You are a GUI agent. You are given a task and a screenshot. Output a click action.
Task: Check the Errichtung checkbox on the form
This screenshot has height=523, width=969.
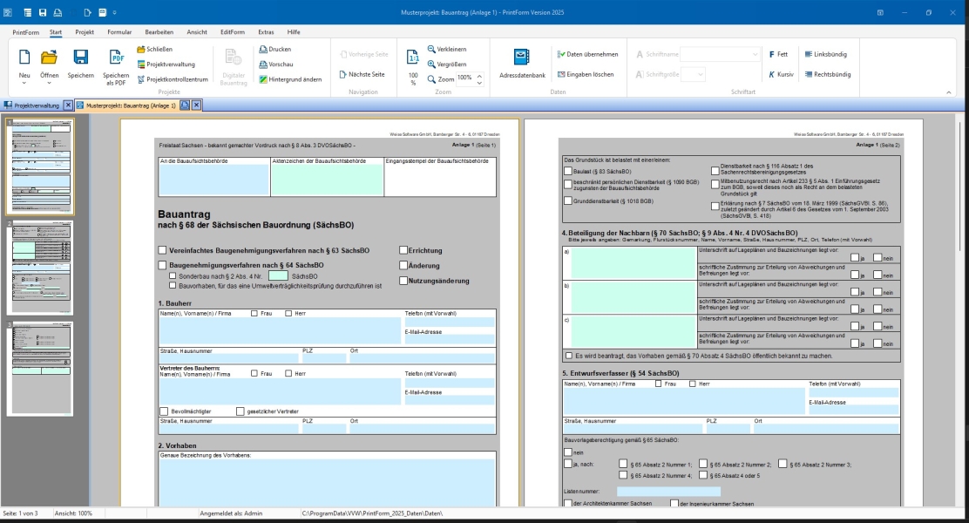(403, 250)
